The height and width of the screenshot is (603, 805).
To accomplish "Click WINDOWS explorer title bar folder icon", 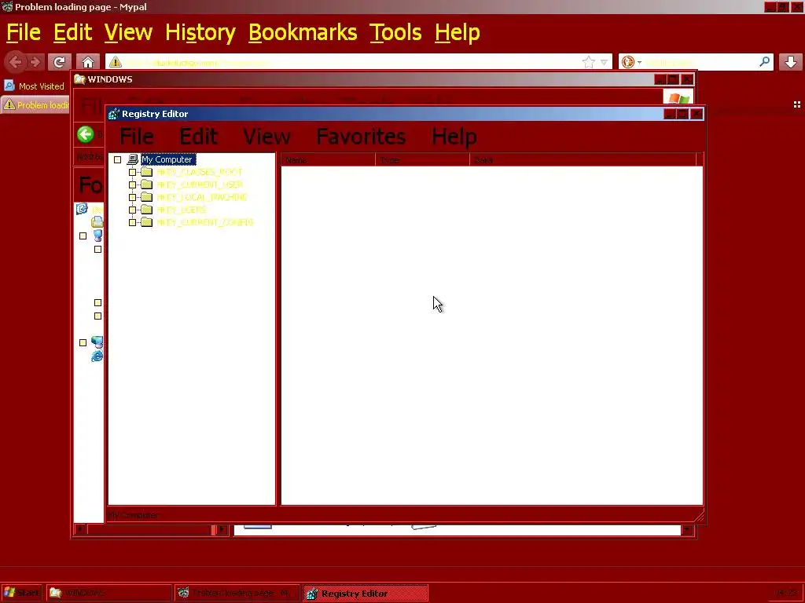I will [79, 79].
